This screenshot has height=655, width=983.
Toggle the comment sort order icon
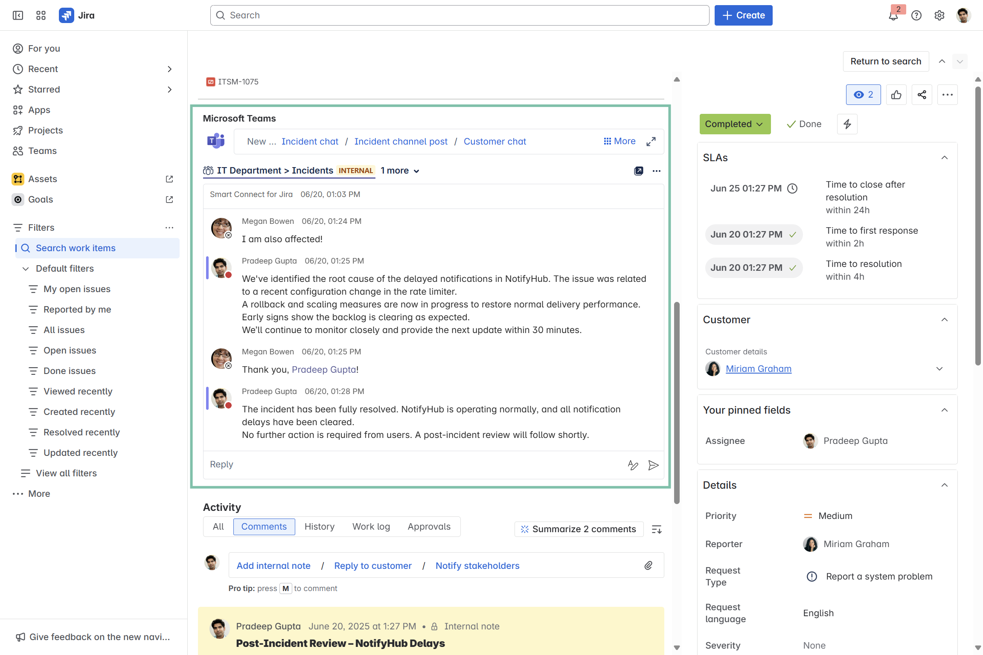657,529
